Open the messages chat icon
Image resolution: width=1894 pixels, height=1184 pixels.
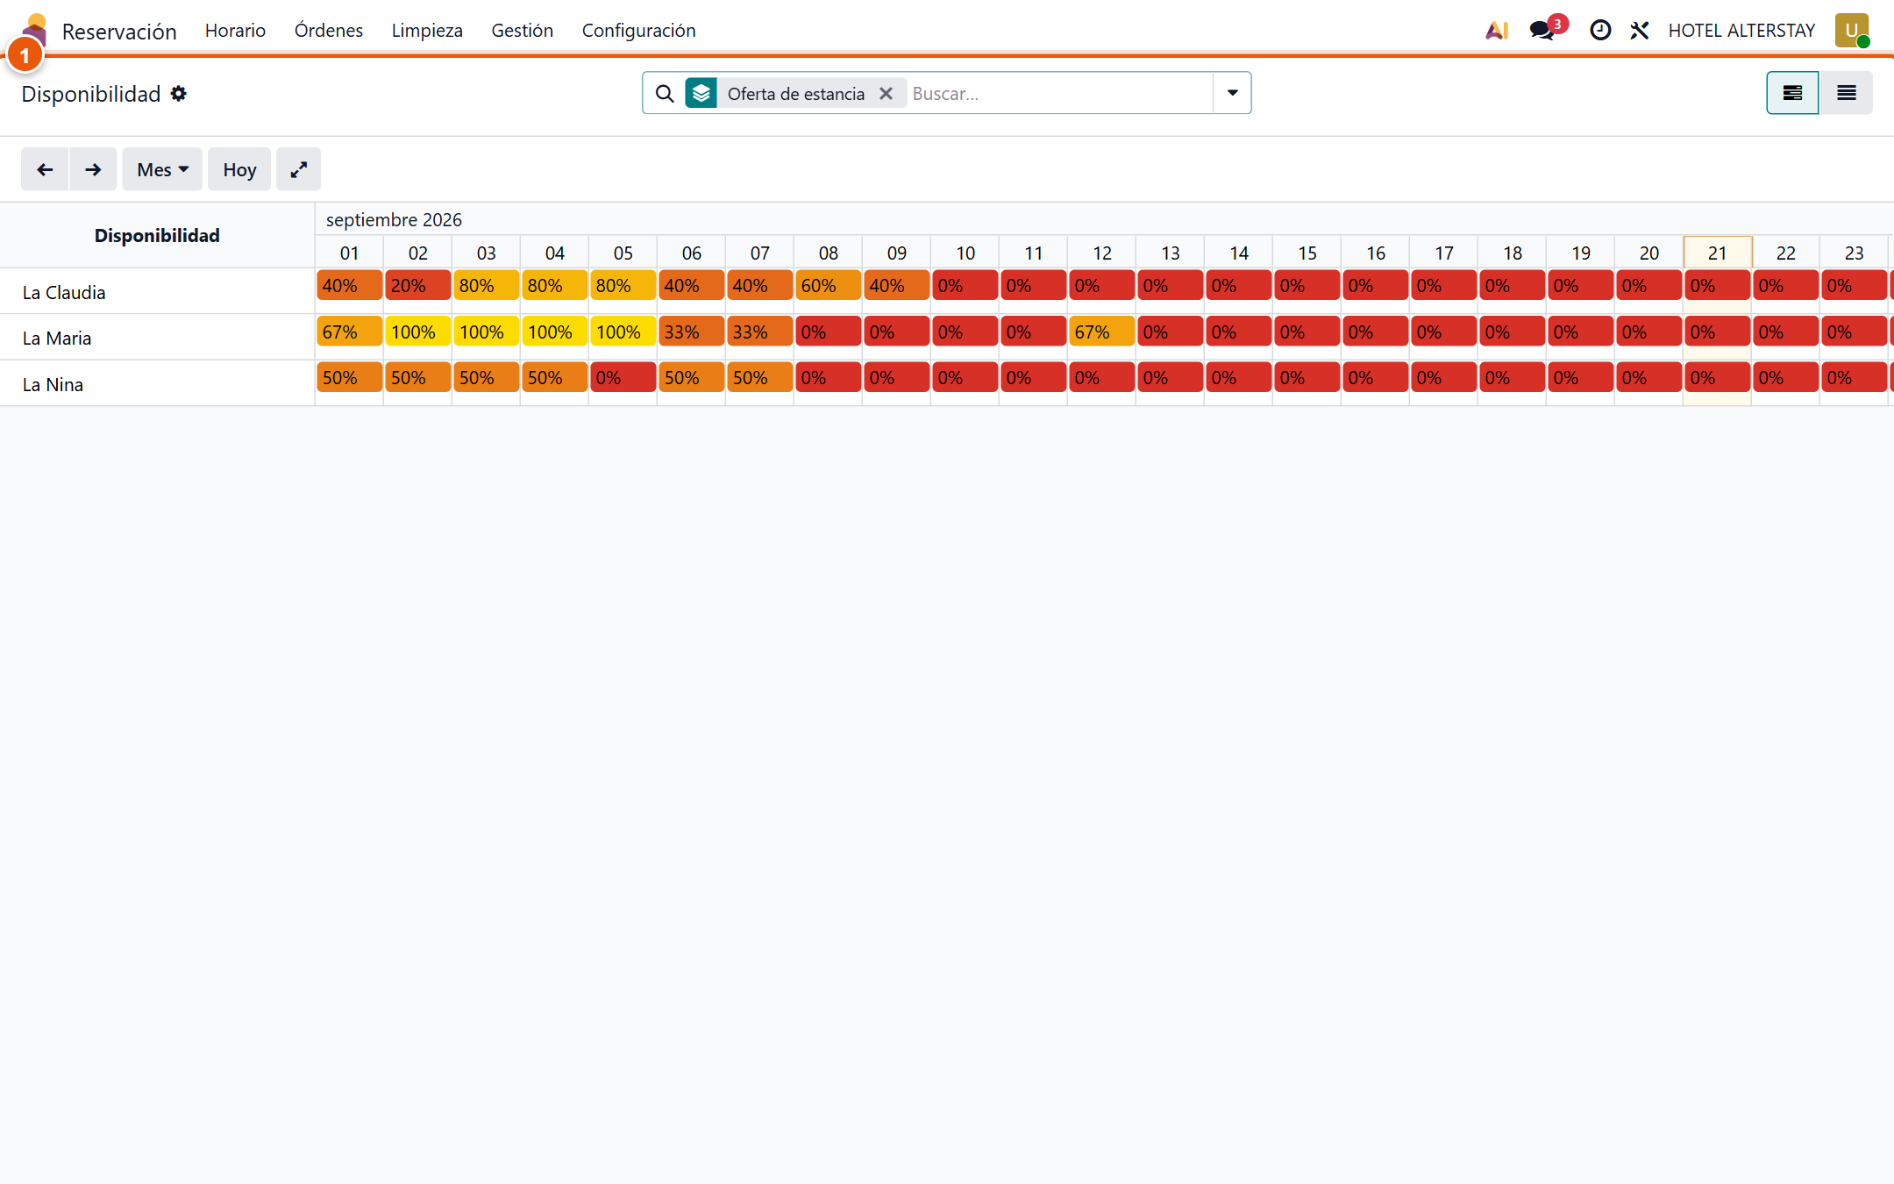click(x=1542, y=31)
